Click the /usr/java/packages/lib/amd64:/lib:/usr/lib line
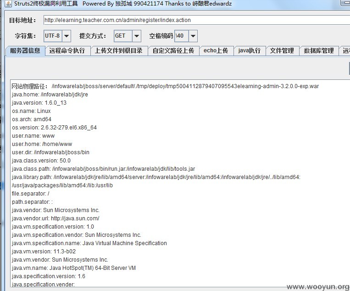Viewport: 350px width, 291px height. pyautogui.click(x=62, y=185)
